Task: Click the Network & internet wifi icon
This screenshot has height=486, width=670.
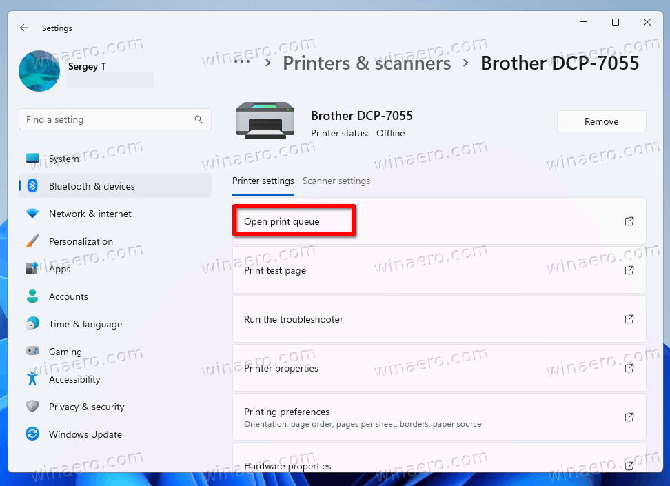Action: click(x=32, y=213)
